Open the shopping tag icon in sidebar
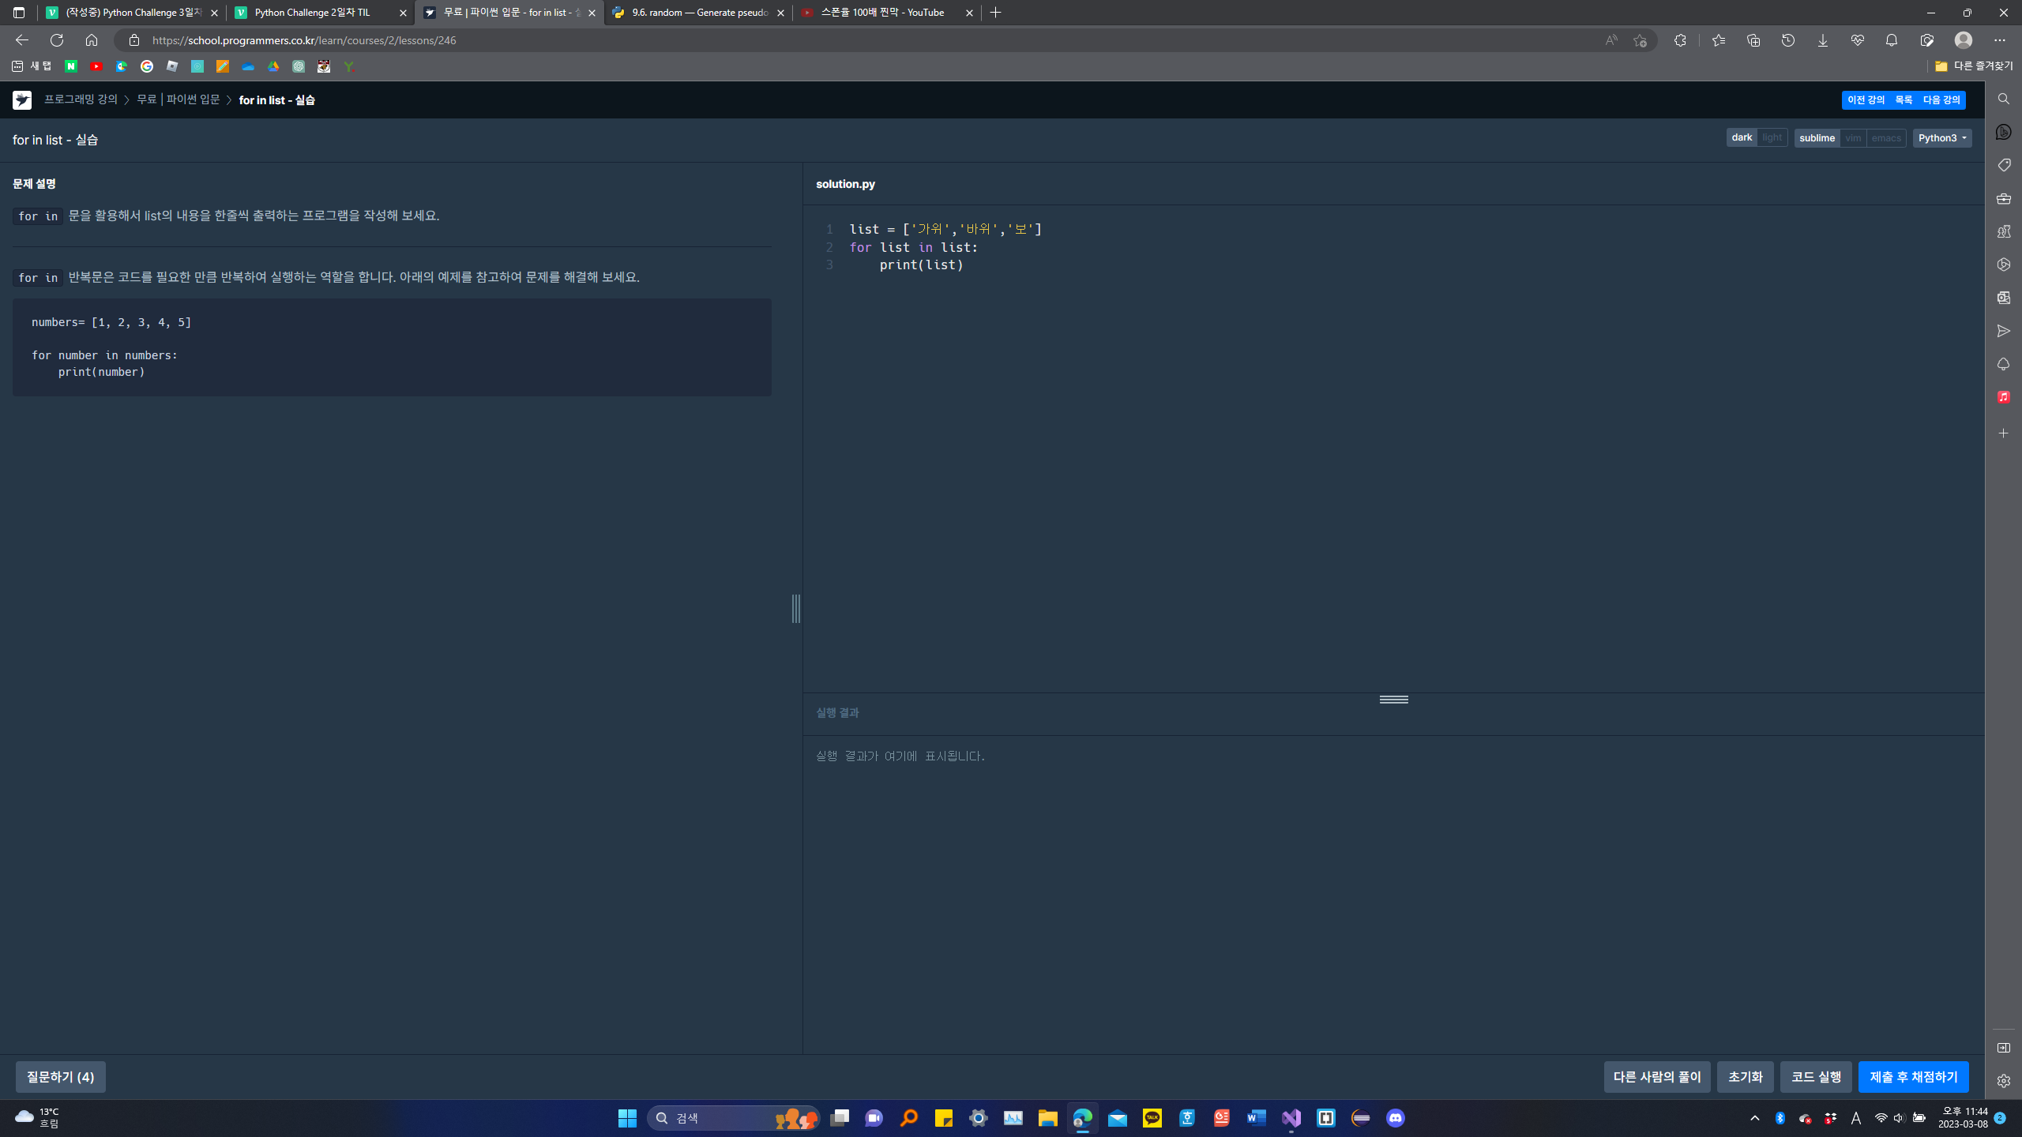This screenshot has height=1137, width=2022. pyautogui.click(x=2003, y=165)
